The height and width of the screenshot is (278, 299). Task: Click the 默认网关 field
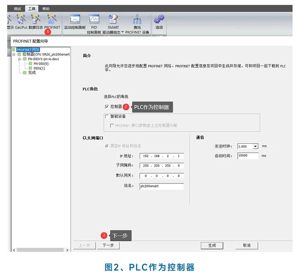tap(162, 176)
